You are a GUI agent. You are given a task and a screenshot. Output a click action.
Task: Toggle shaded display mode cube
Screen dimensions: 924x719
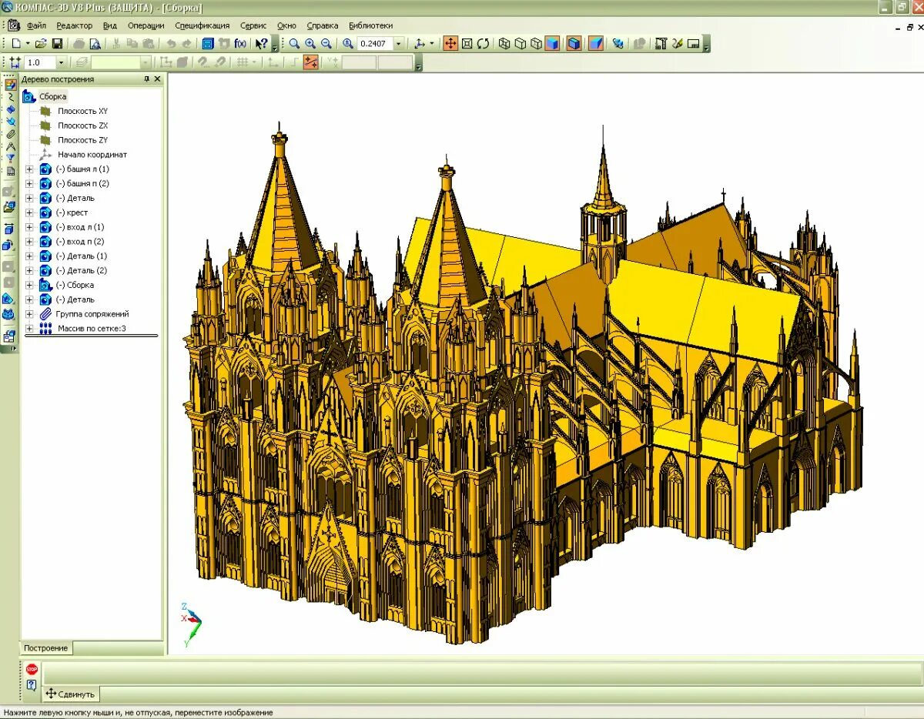pos(551,44)
